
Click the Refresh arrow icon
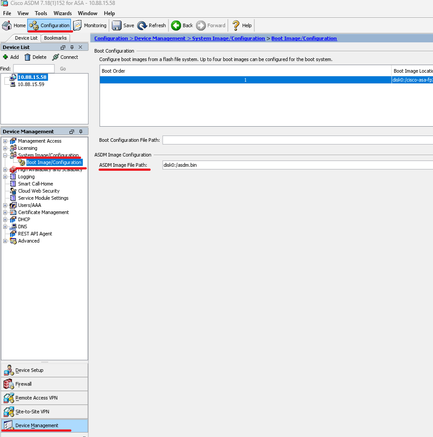point(142,25)
